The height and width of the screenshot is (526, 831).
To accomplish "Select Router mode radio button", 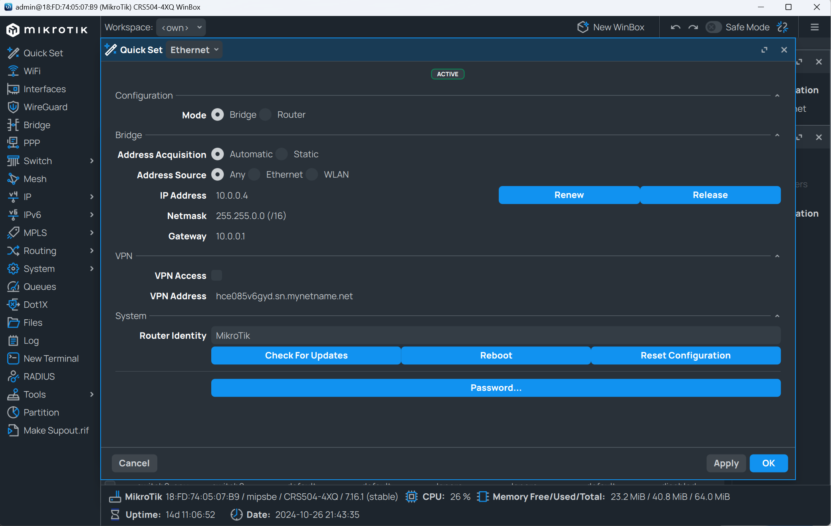I will 265,115.
